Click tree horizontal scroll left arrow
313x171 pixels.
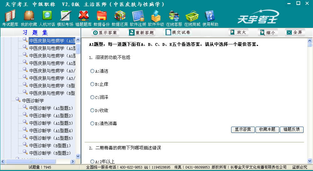click(x=3, y=161)
